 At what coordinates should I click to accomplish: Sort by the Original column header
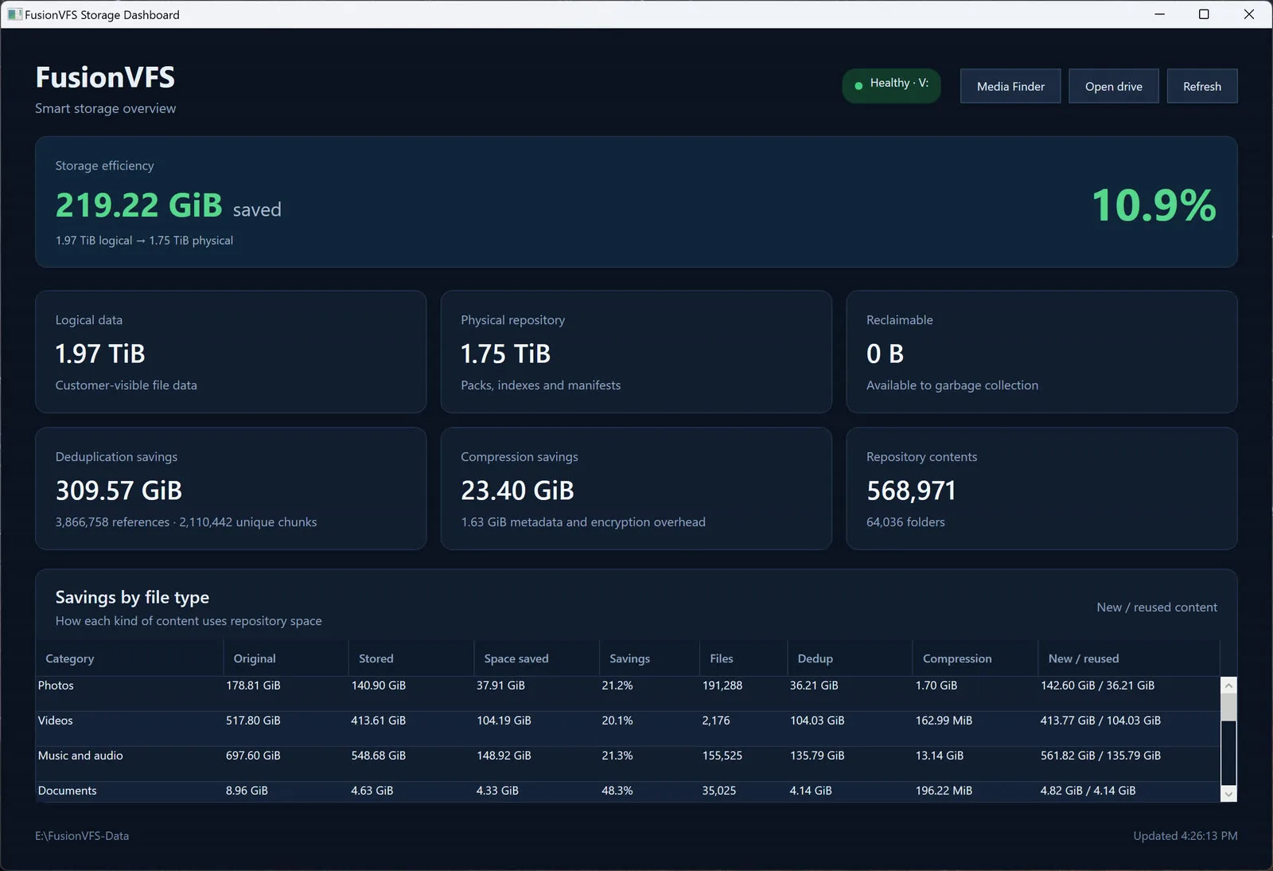point(286,658)
